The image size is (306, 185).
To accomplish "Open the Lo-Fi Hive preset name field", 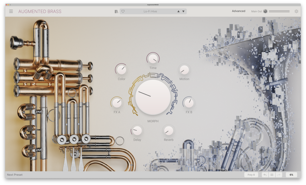I will point(150,11).
